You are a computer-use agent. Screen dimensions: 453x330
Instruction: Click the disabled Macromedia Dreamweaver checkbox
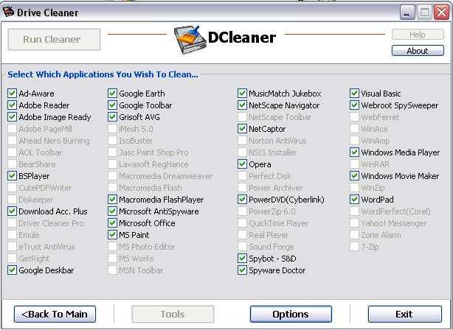point(112,175)
